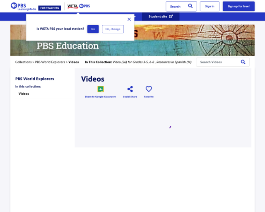
Task: Open the top Search field
Action: [x=181, y=6]
